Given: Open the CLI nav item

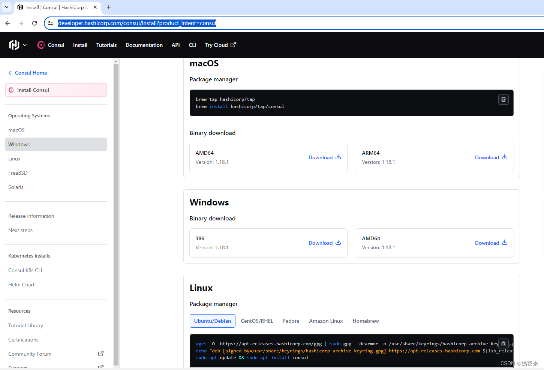Looking at the screenshot, I should click(x=192, y=45).
